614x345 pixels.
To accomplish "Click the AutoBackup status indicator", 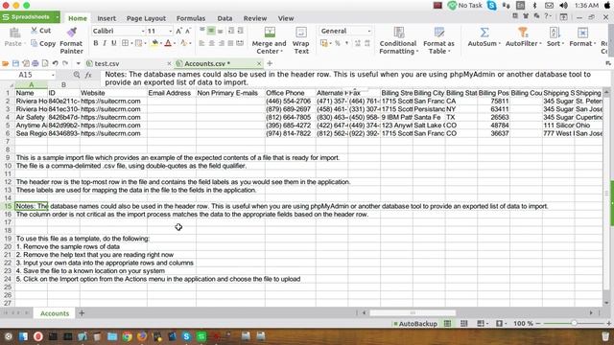I will click(415, 324).
